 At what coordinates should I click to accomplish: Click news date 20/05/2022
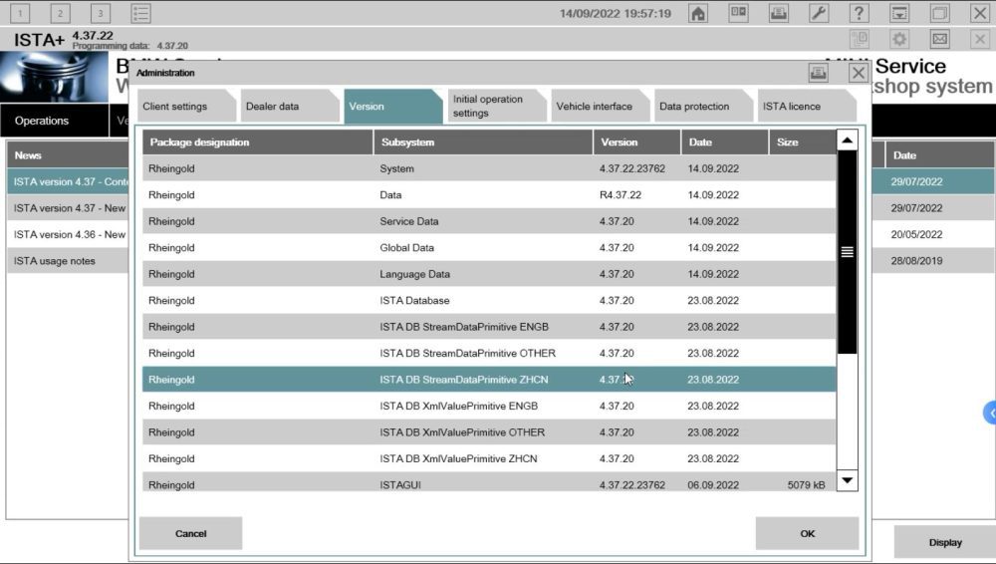pos(916,234)
